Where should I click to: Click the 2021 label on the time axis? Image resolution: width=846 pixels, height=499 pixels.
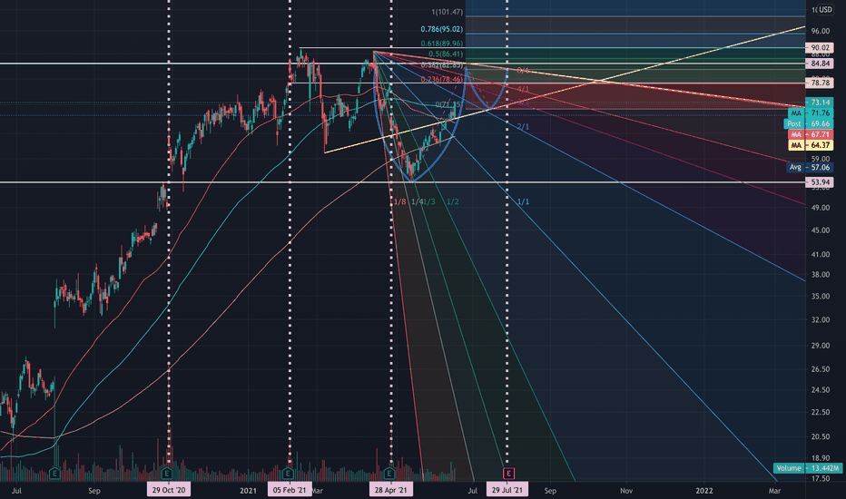click(x=248, y=490)
